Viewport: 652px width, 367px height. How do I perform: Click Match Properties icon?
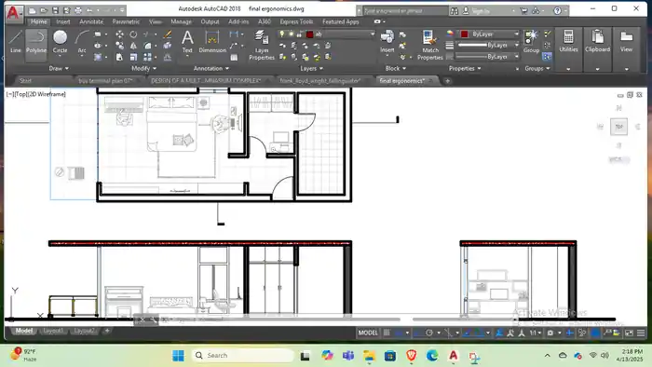[x=430, y=46]
